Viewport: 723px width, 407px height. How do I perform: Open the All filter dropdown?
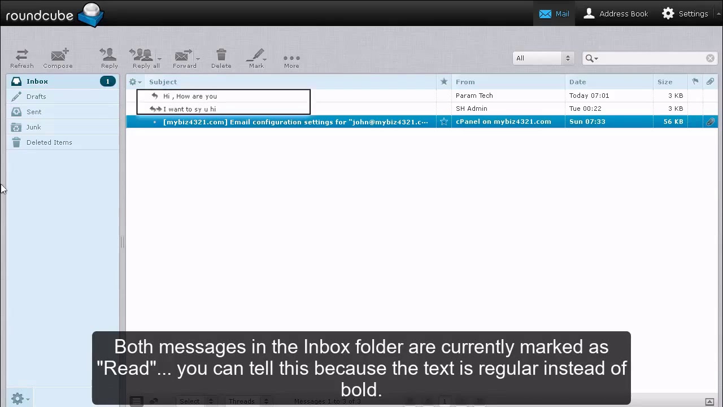point(543,58)
